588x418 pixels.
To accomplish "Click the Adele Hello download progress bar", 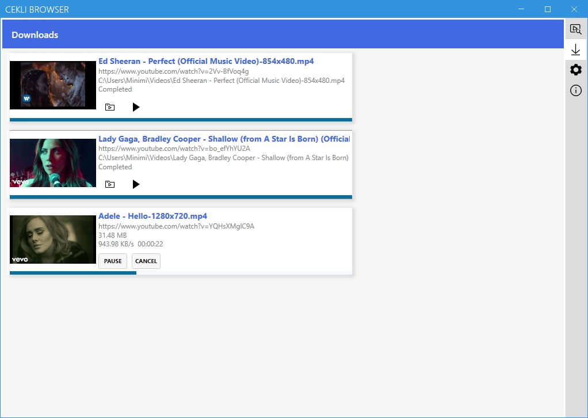I will click(181, 273).
